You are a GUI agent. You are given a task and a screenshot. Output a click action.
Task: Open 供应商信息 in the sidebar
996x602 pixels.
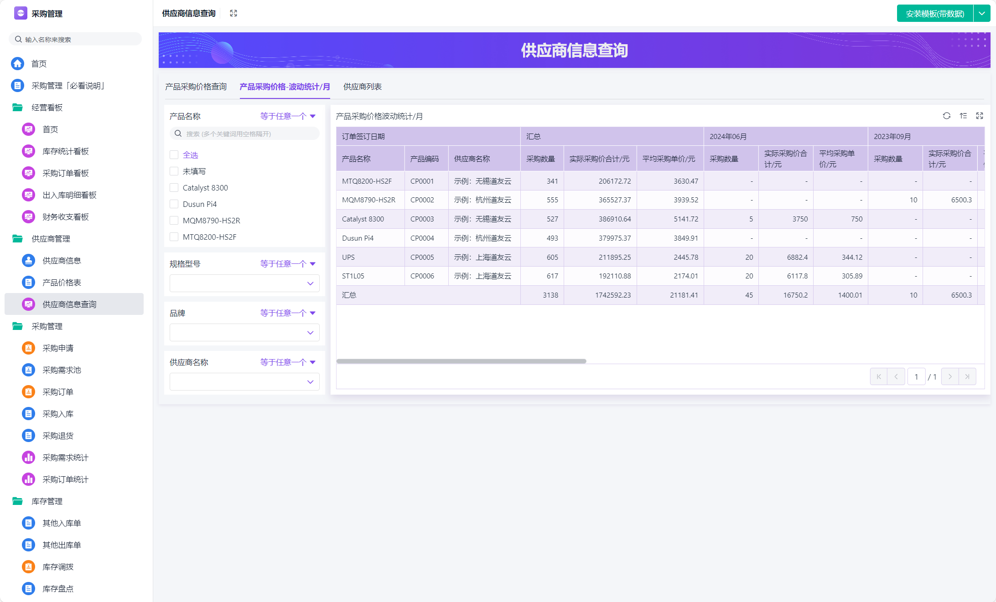point(62,261)
